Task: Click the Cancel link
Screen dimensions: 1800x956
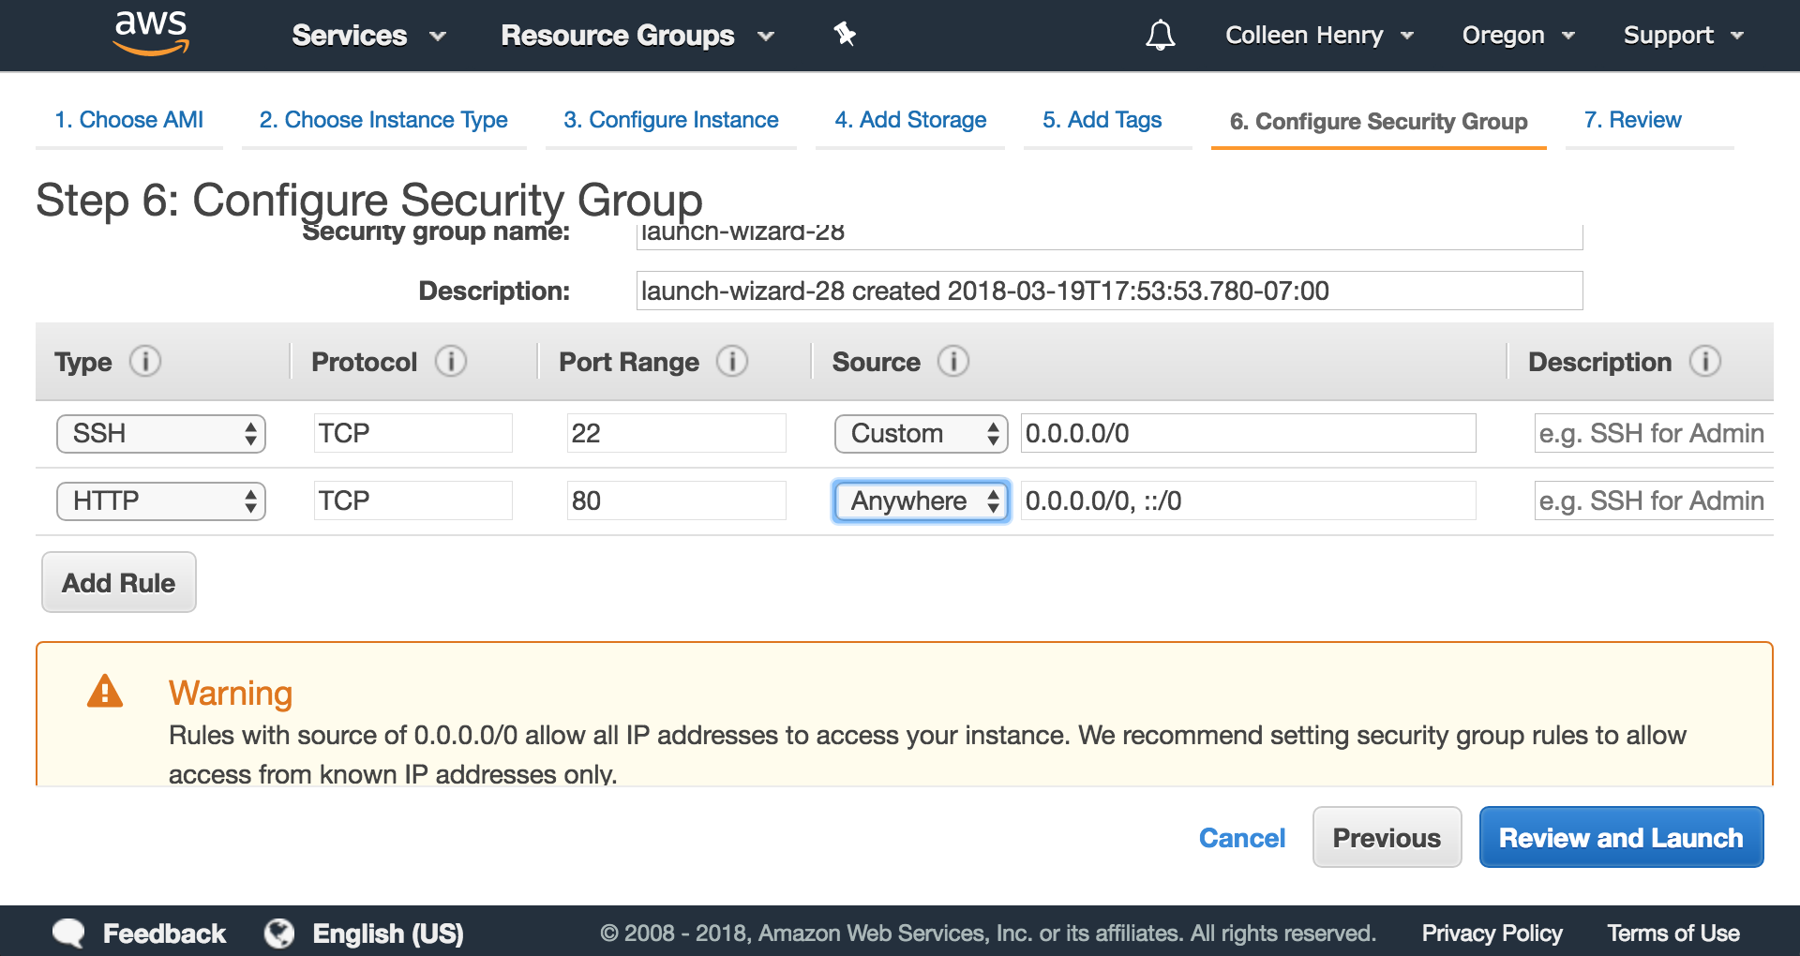Action: pos(1242,838)
